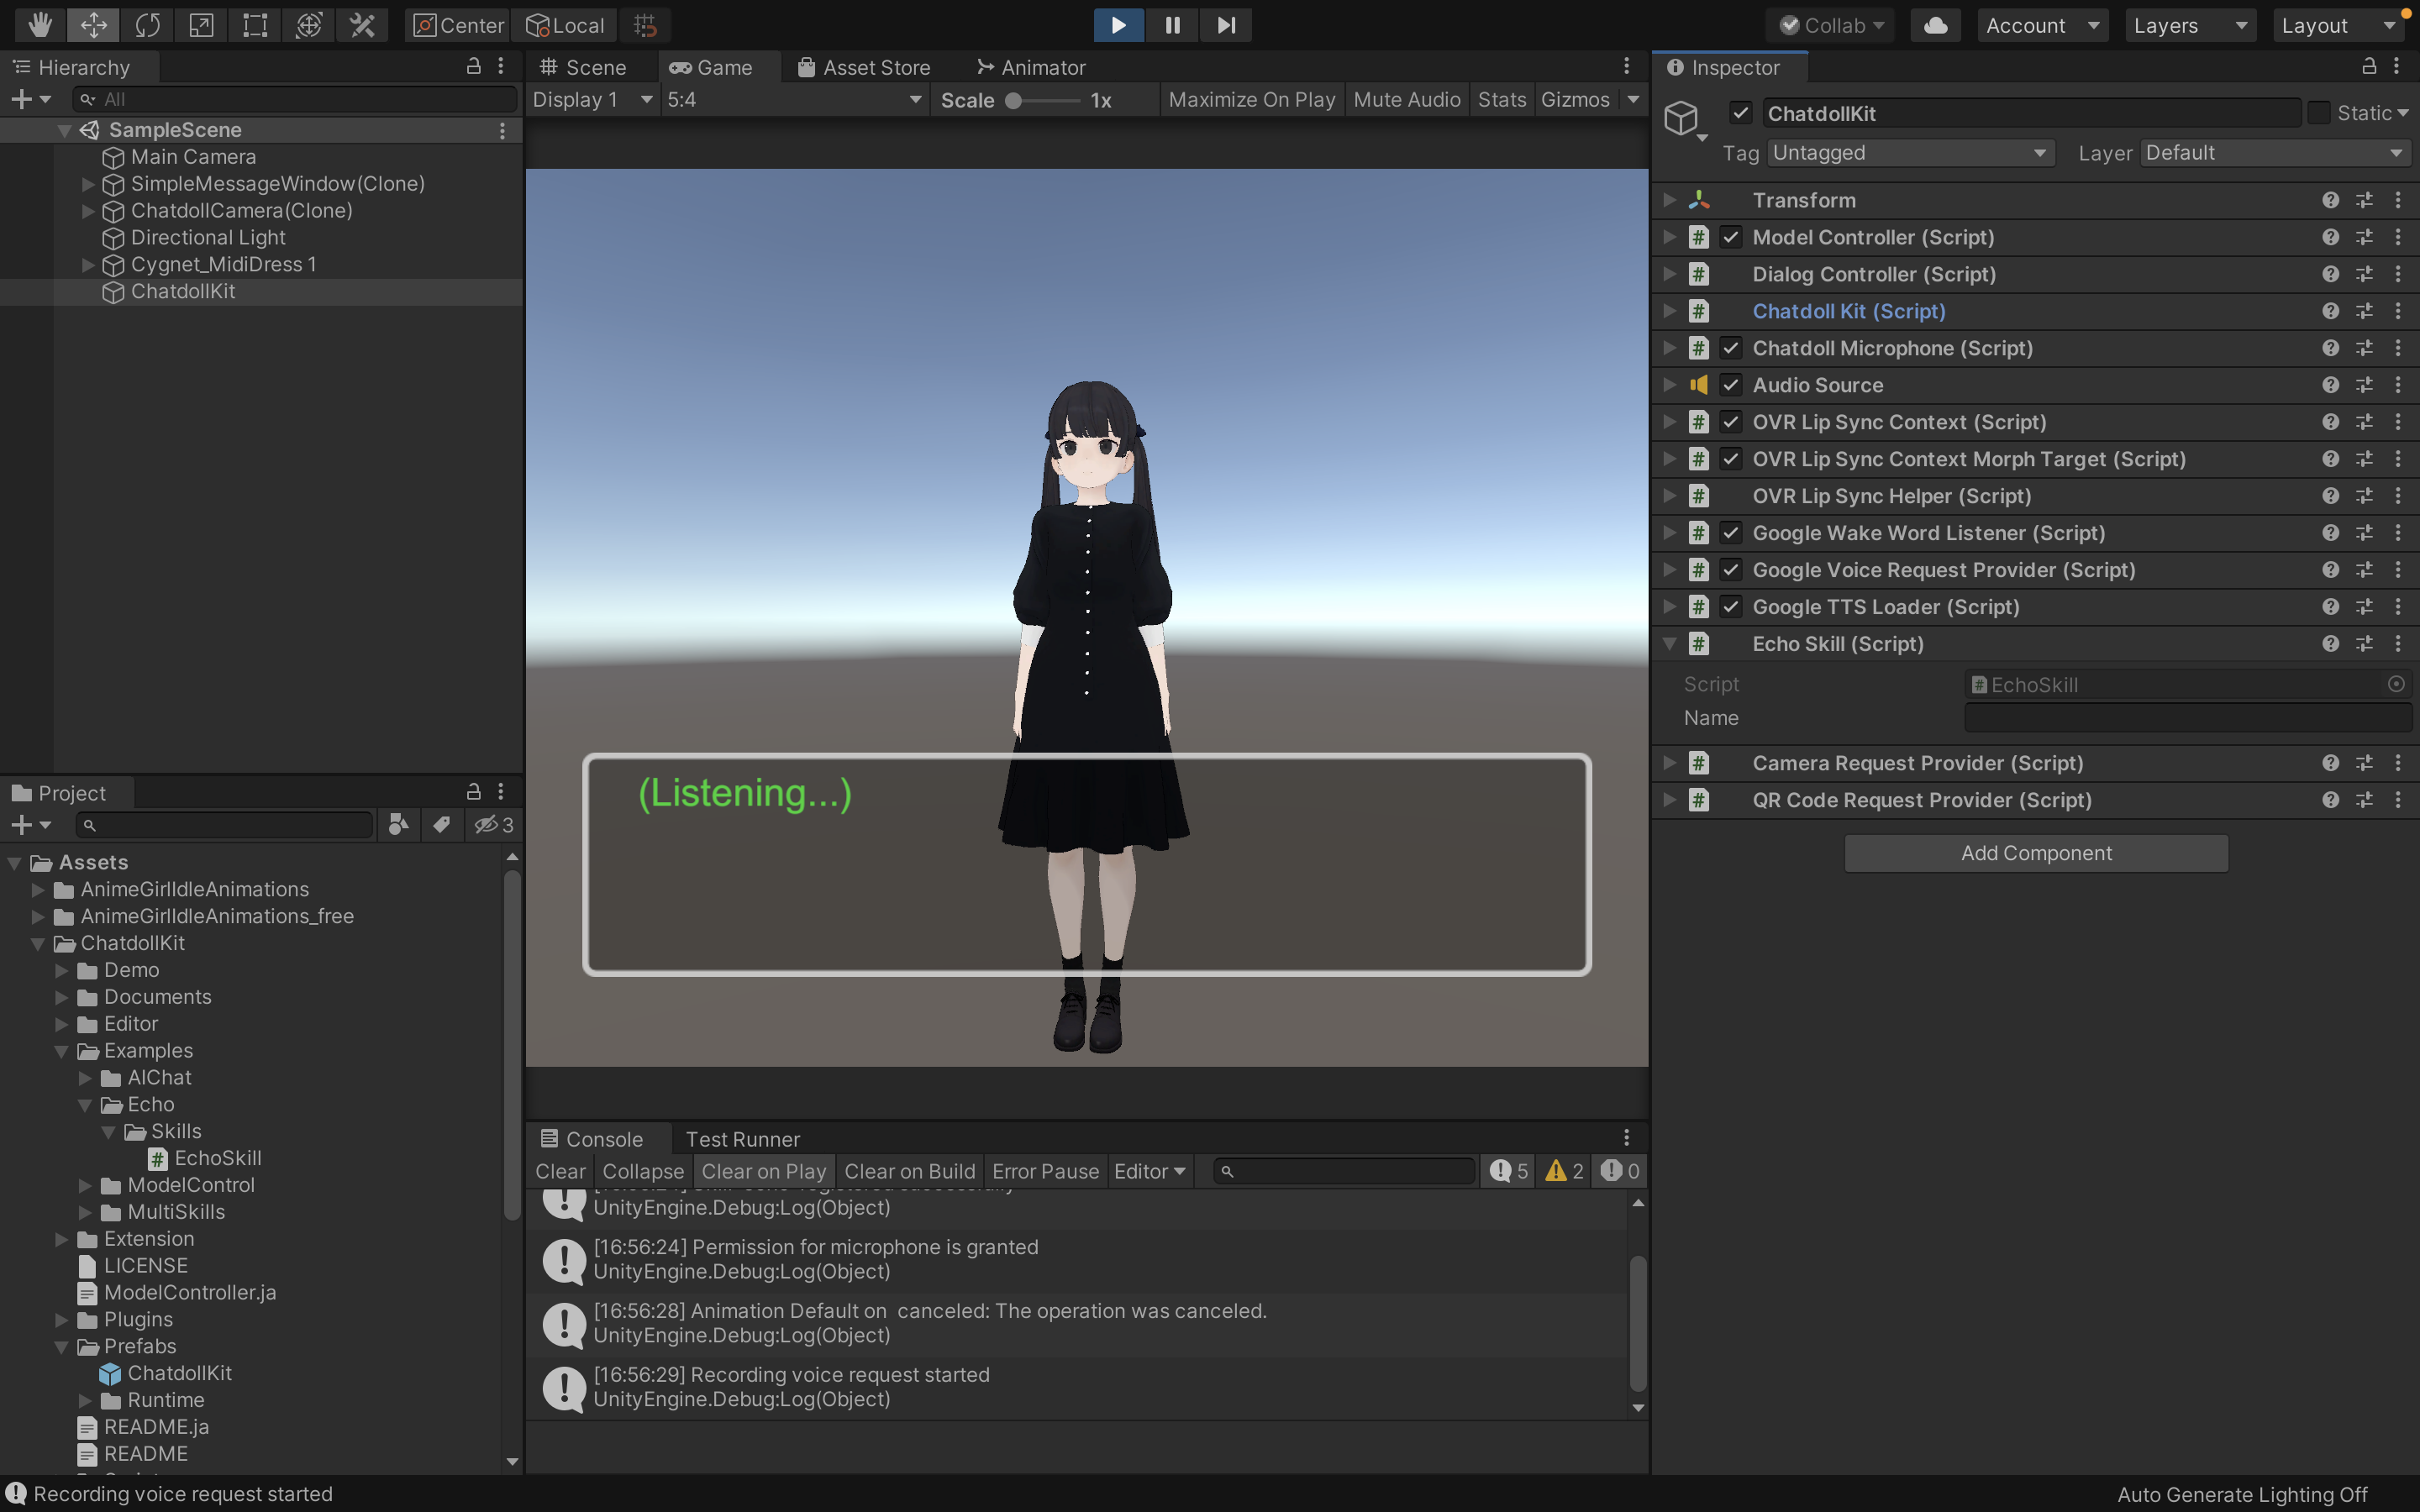This screenshot has width=2420, height=1512.
Task: Switch to the Scene tab
Action: click(583, 67)
